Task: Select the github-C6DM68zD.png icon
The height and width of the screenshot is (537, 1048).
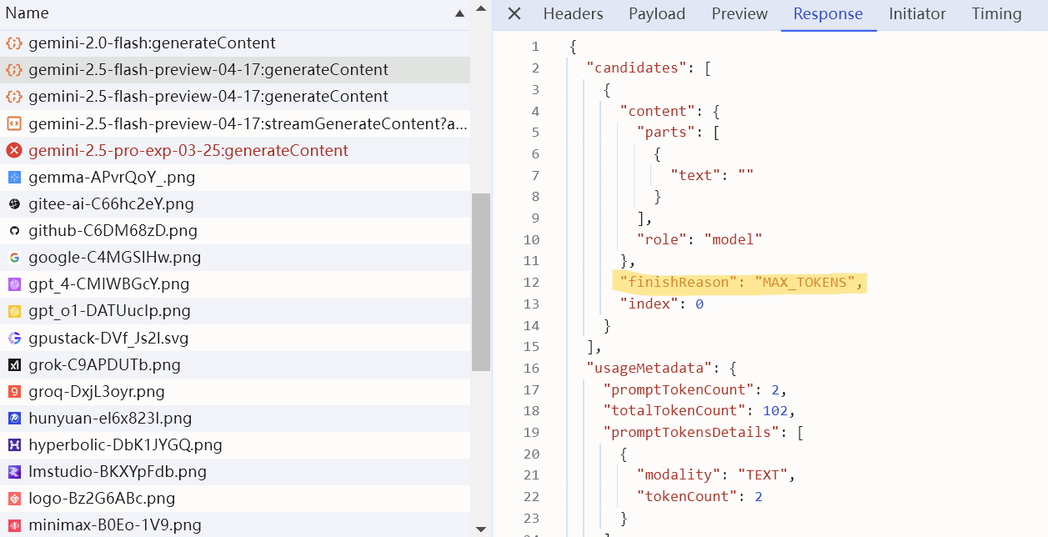Action: click(x=14, y=231)
